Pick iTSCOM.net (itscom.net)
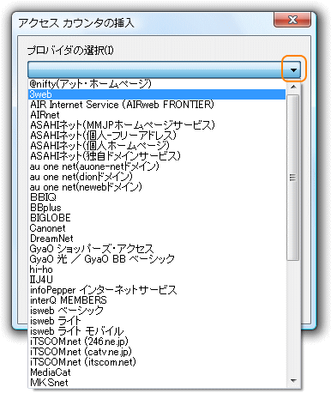Viewport: 331px width, 393px height. (x=157, y=362)
